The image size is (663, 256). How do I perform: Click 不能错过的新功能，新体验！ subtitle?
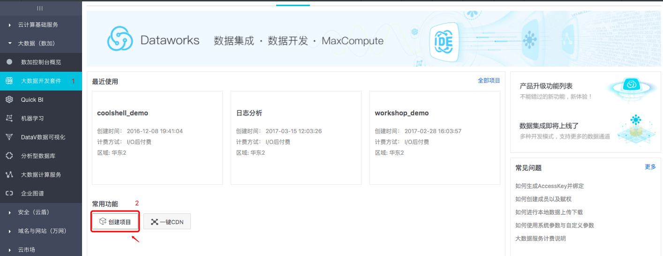point(557,97)
